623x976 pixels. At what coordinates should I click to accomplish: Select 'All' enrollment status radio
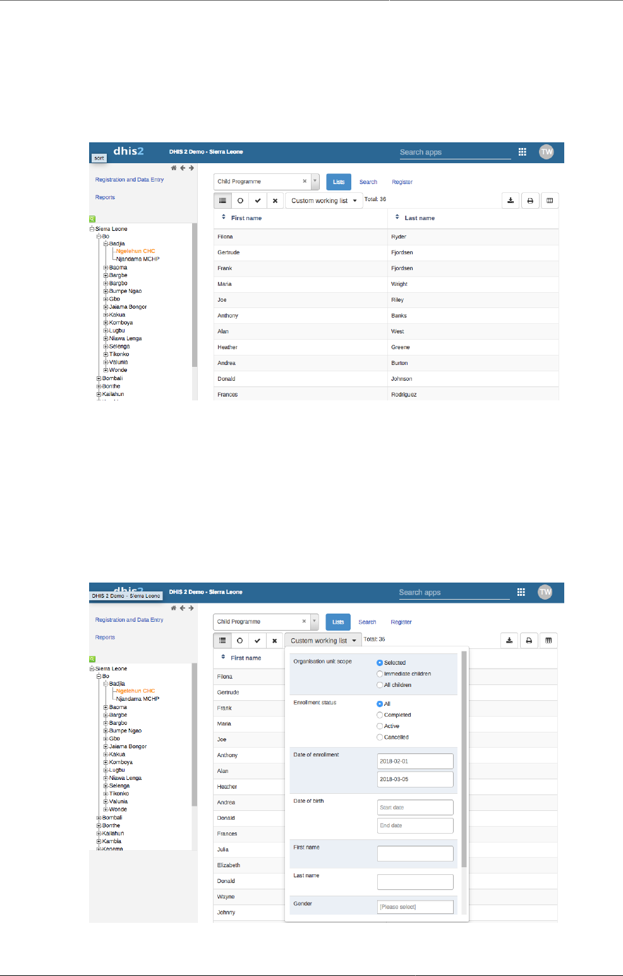[380, 704]
